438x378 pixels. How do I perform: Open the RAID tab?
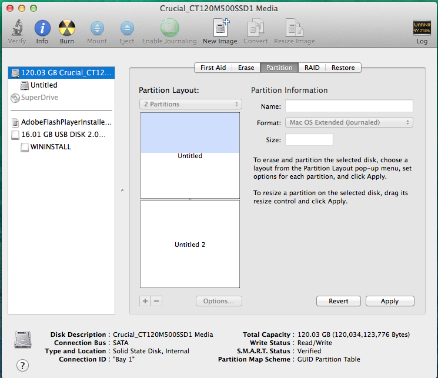(312, 68)
